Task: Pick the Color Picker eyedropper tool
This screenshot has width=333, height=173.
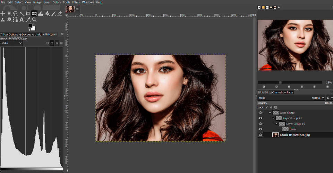Action: [28, 20]
